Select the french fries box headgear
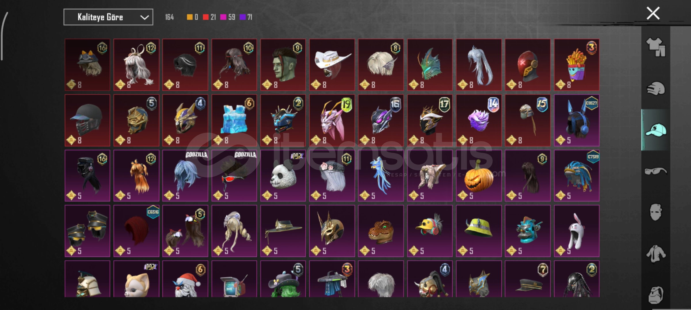 (577, 65)
